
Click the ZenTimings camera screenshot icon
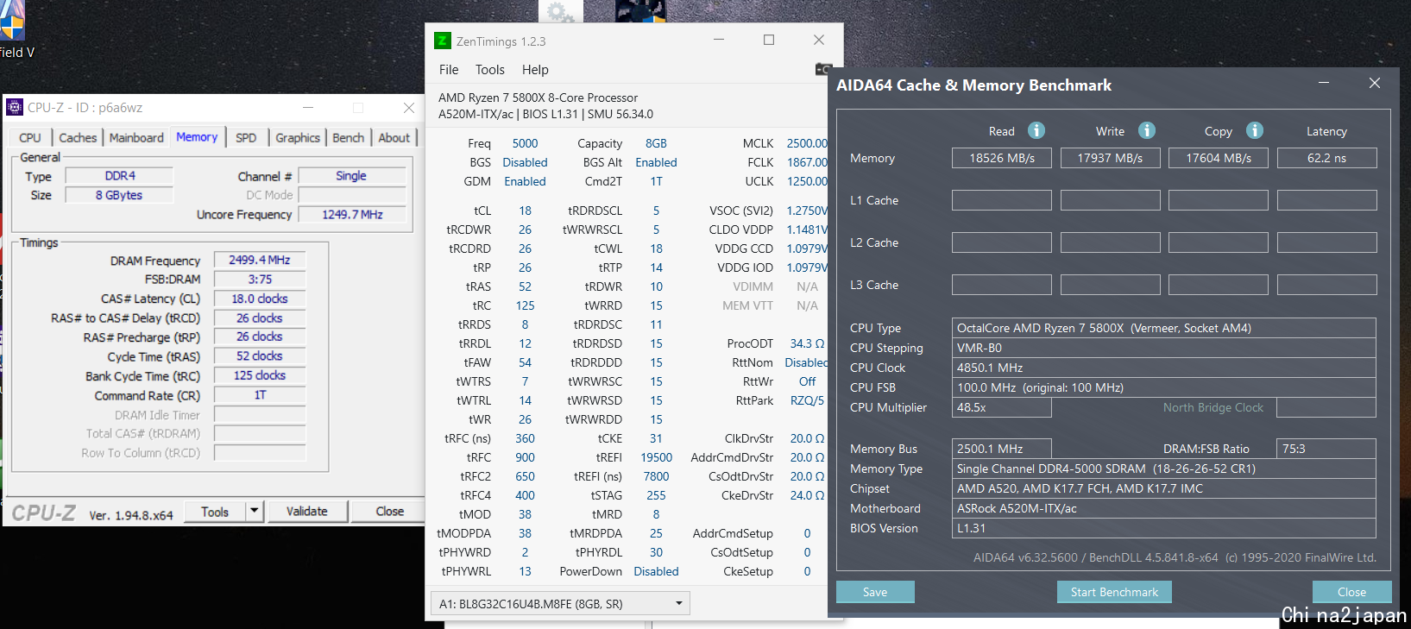coord(822,70)
